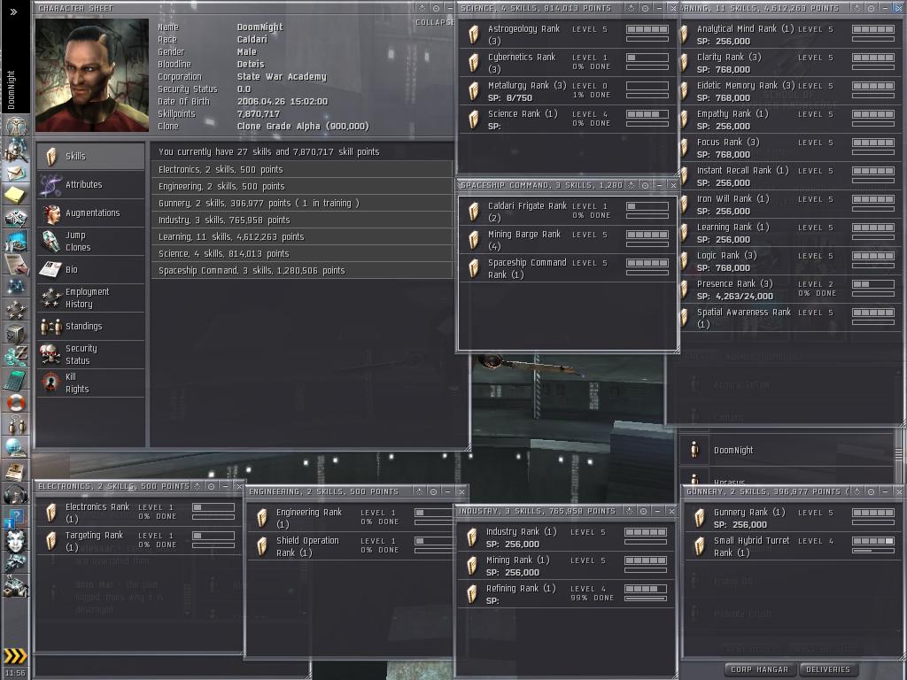This screenshot has width=907, height=680.
Task: Open the station items icon in sidebar
Action: [15, 586]
